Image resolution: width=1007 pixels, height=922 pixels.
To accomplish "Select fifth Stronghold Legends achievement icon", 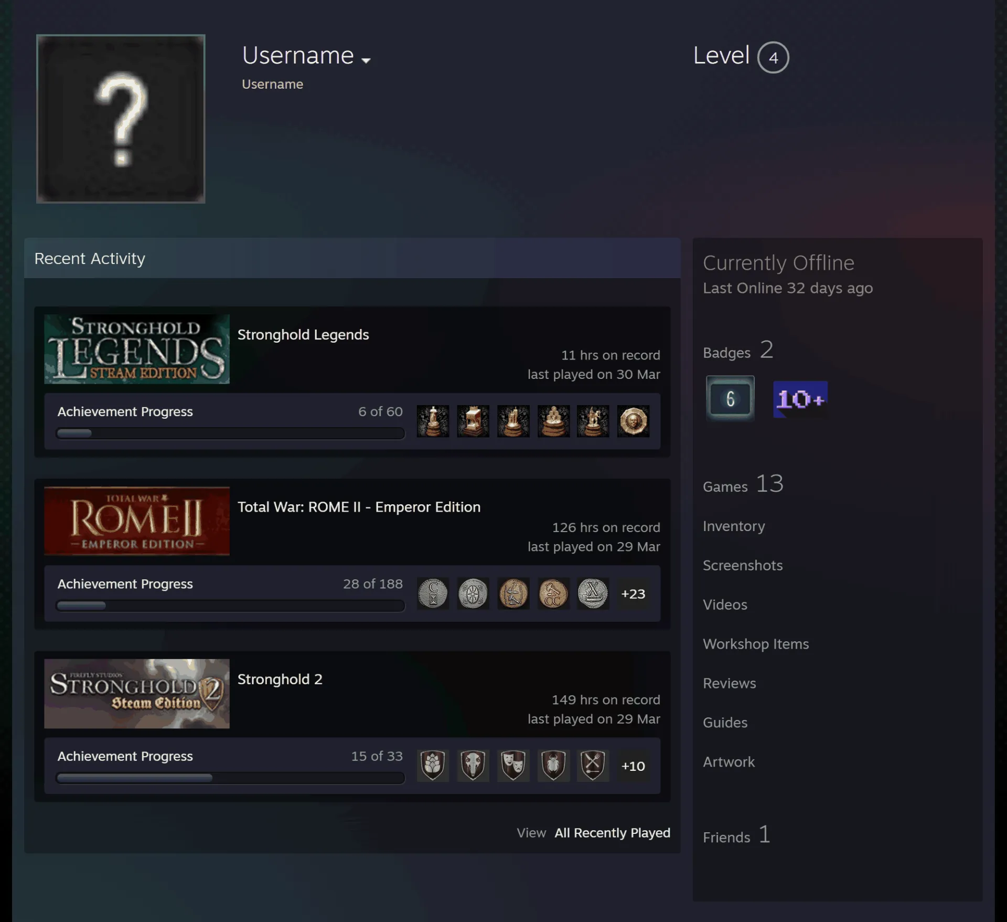I will [593, 421].
